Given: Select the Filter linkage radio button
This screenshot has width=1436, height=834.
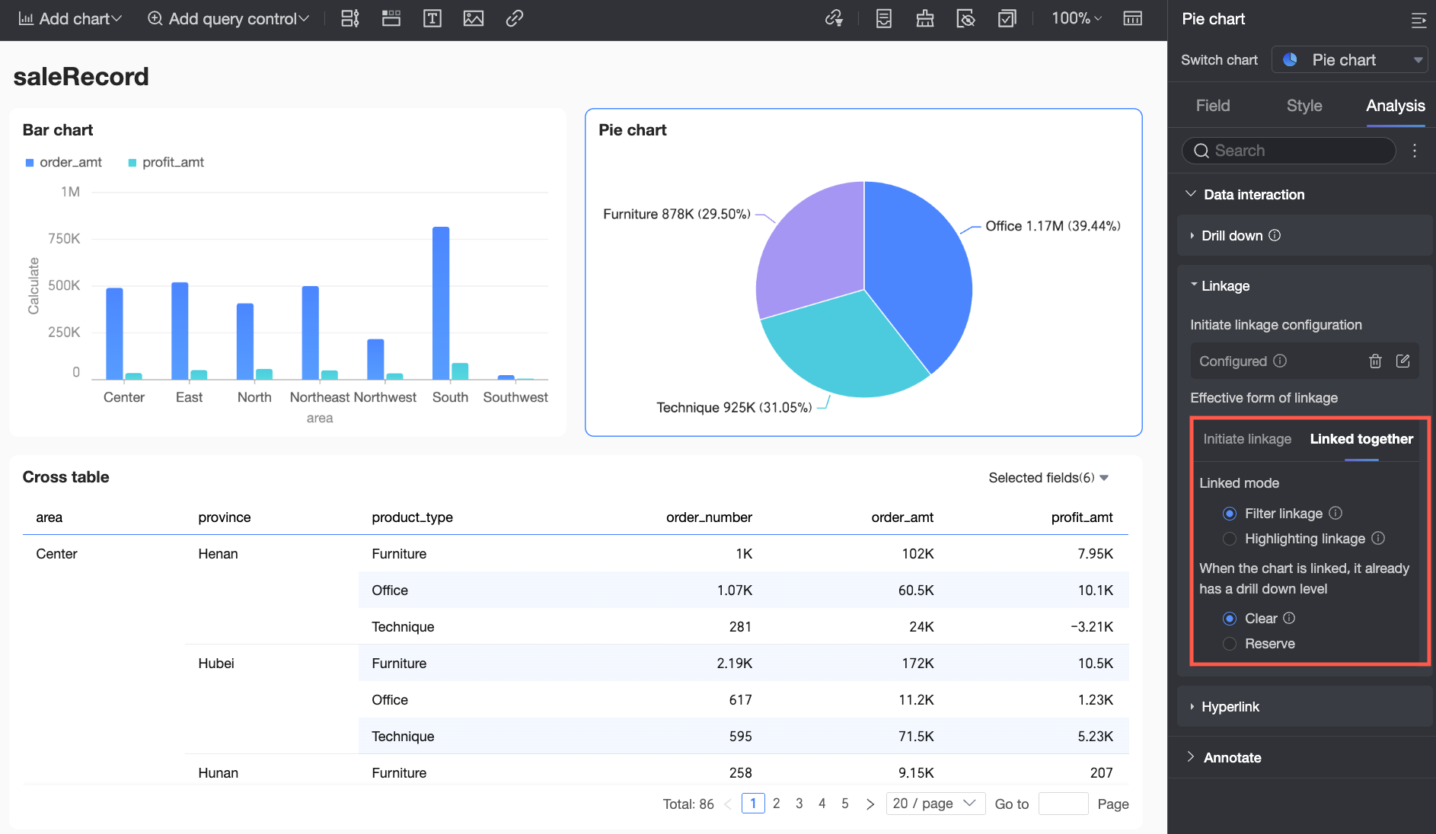Looking at the screenshot, I should 1229,514.
